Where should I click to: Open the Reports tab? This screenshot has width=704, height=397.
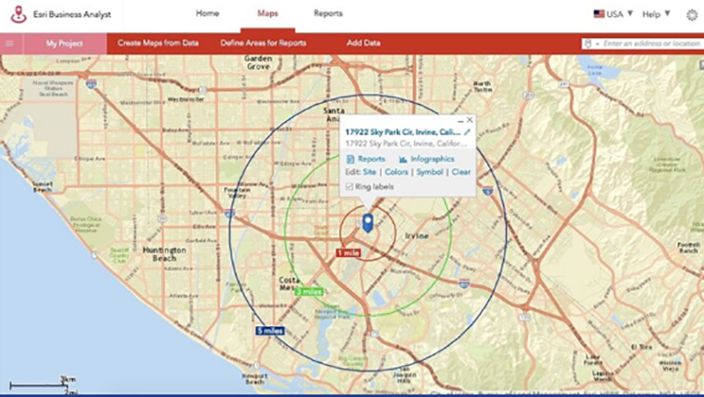point(328,14)
